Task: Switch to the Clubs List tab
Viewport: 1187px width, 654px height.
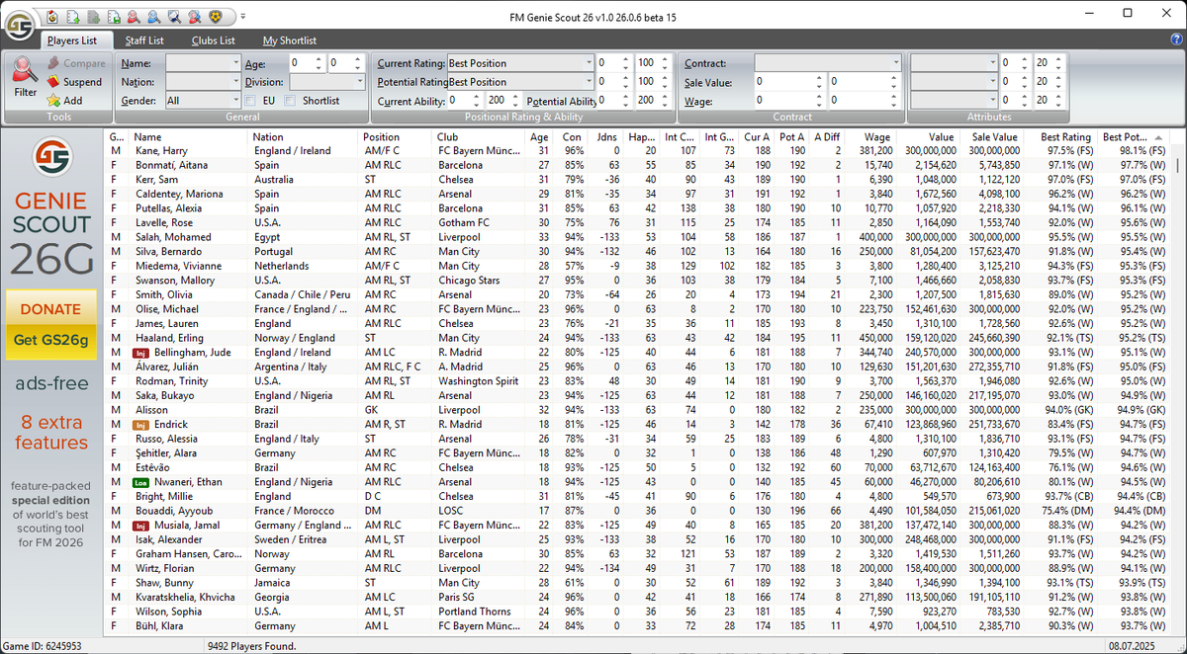Action: pos(214,41)
